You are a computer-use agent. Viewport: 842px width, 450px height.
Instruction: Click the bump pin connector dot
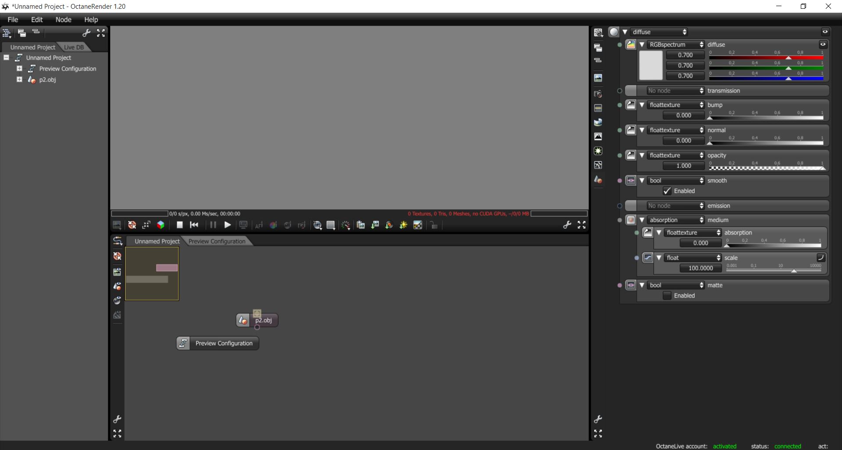[619, 105]
